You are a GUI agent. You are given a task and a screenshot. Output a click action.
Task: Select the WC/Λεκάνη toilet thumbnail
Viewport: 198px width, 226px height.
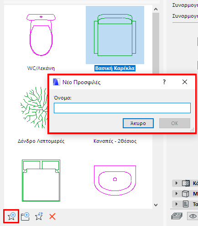[41, 35]
